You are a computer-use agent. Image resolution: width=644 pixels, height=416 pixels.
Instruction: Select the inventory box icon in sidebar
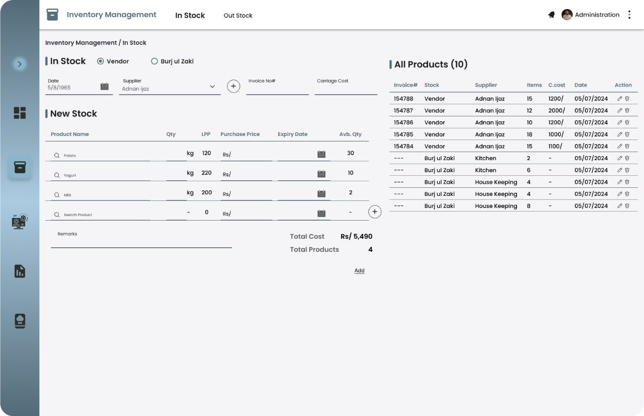coord(20,168)
